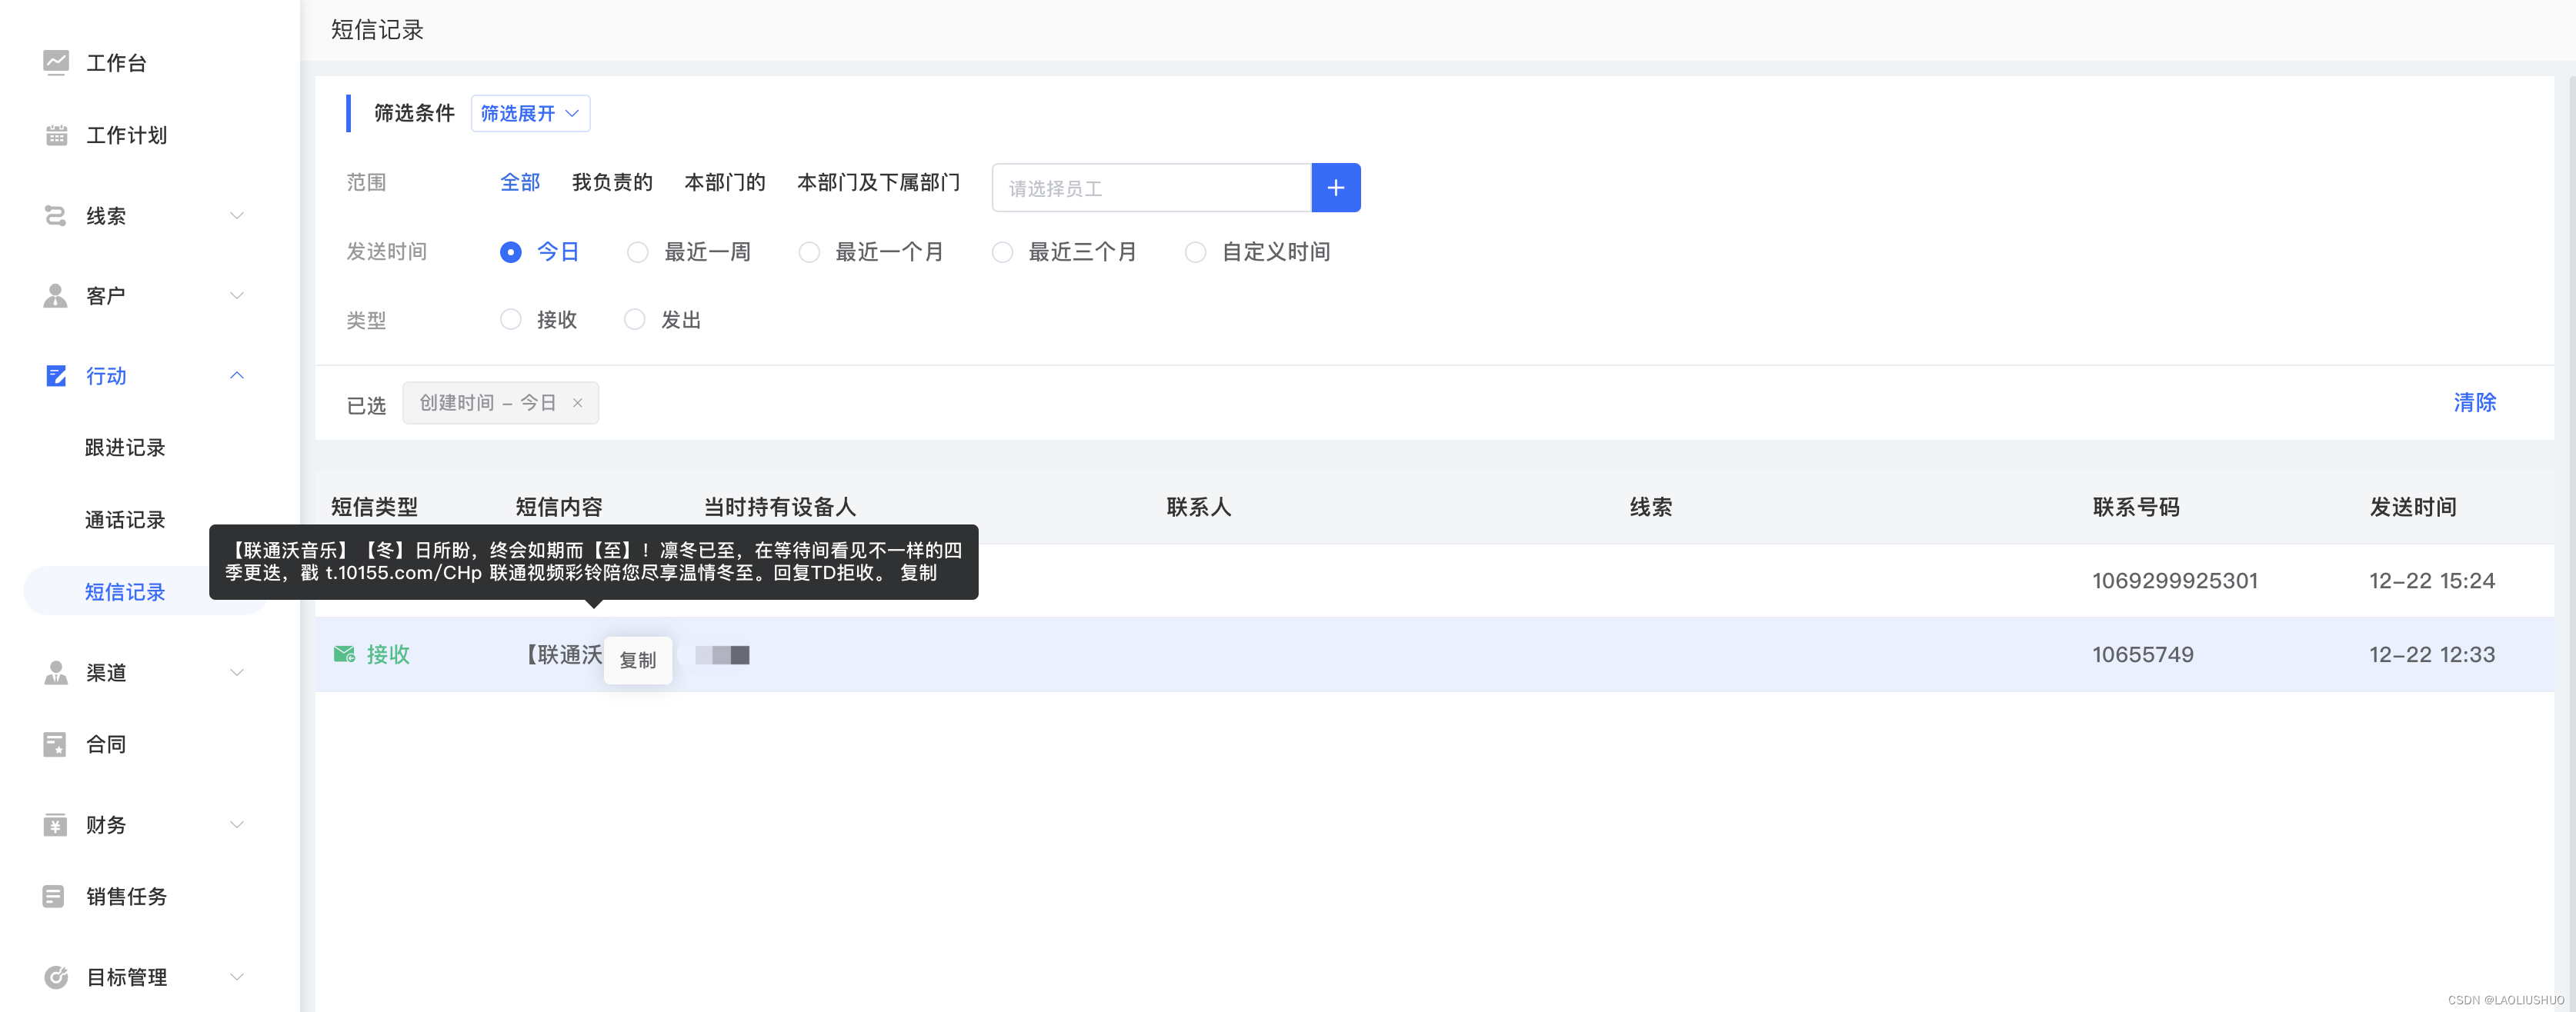2576x1012 pixels.
Task: Click the 清除 link to clear filters
Action: coord(2474,403)
